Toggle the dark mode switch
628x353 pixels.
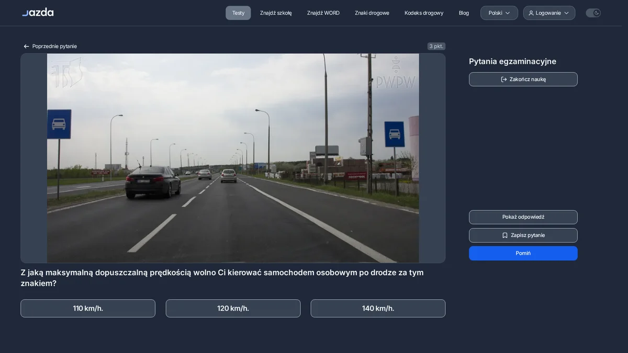click(x=593, y=13)
